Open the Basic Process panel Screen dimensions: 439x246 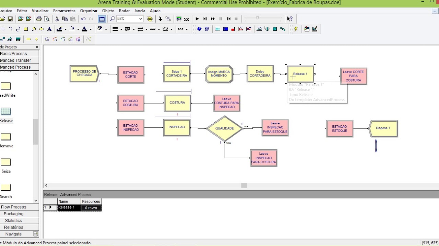[x=19, y=54]
